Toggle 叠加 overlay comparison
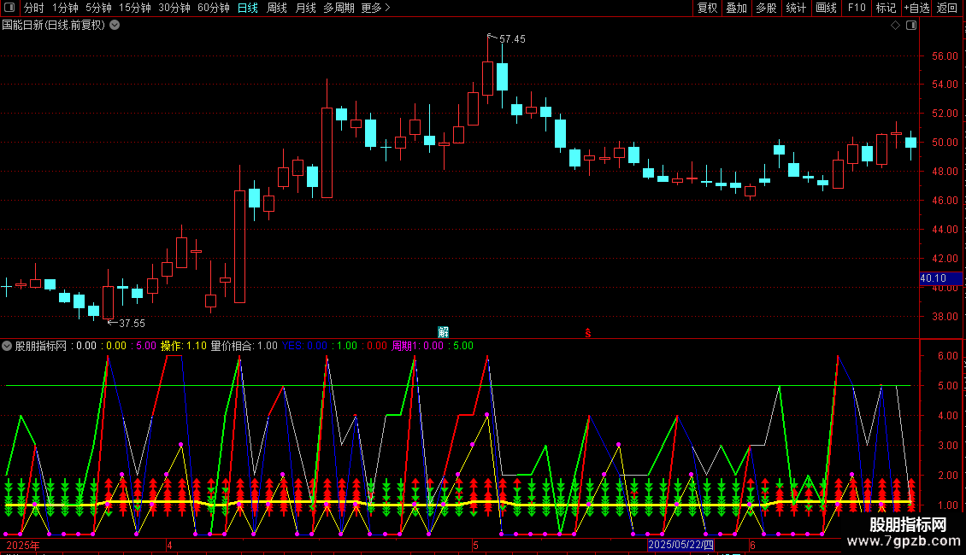The width and height of the screenshot is (966, 555). [x=736, y=8]
